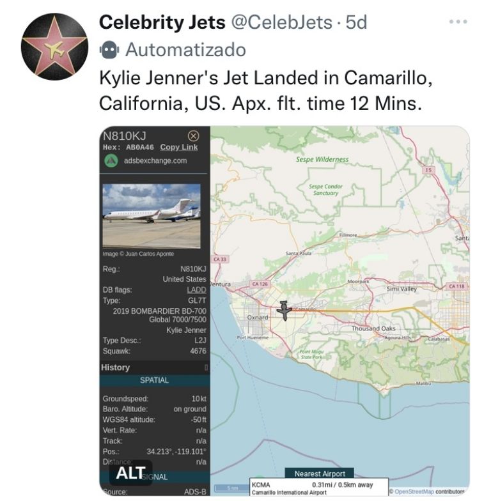Screen dimensions: 491x501
Task: Click the CA 126 highway shield
Action: tap(260, 283)
